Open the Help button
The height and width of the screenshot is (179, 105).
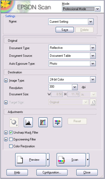pos(17,172)
